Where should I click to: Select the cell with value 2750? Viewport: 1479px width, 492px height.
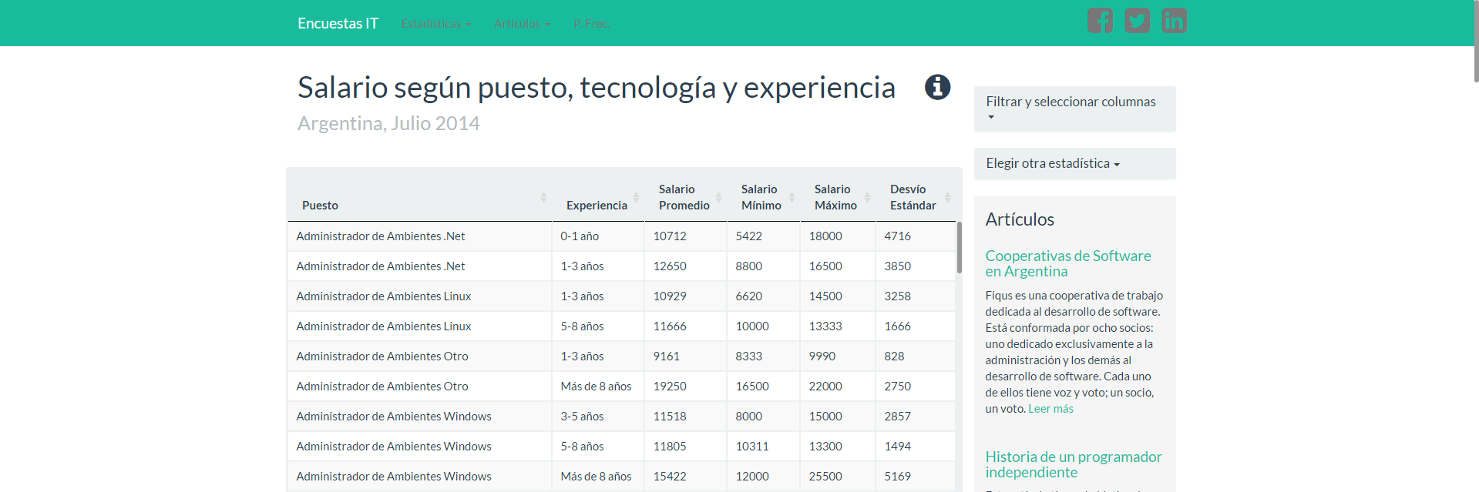pos(916,387)
